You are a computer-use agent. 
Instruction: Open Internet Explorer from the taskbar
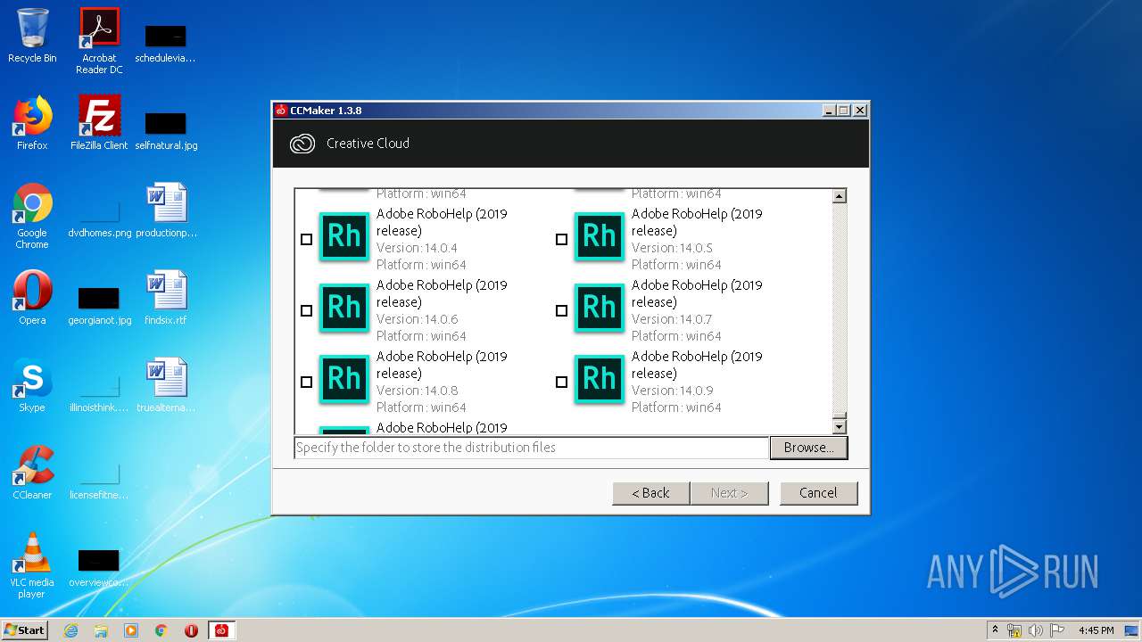tap(70, 630)
